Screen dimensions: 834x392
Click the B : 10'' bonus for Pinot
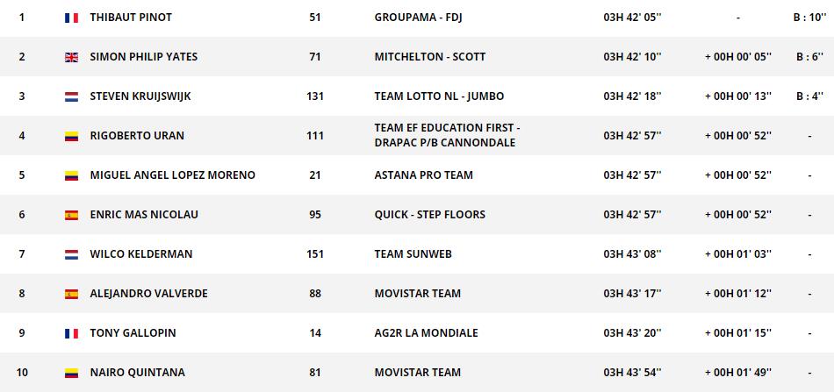(808, 18)
